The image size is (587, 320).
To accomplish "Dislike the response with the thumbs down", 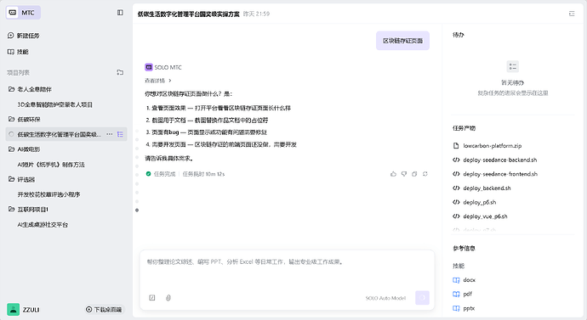I will [404, 174].
